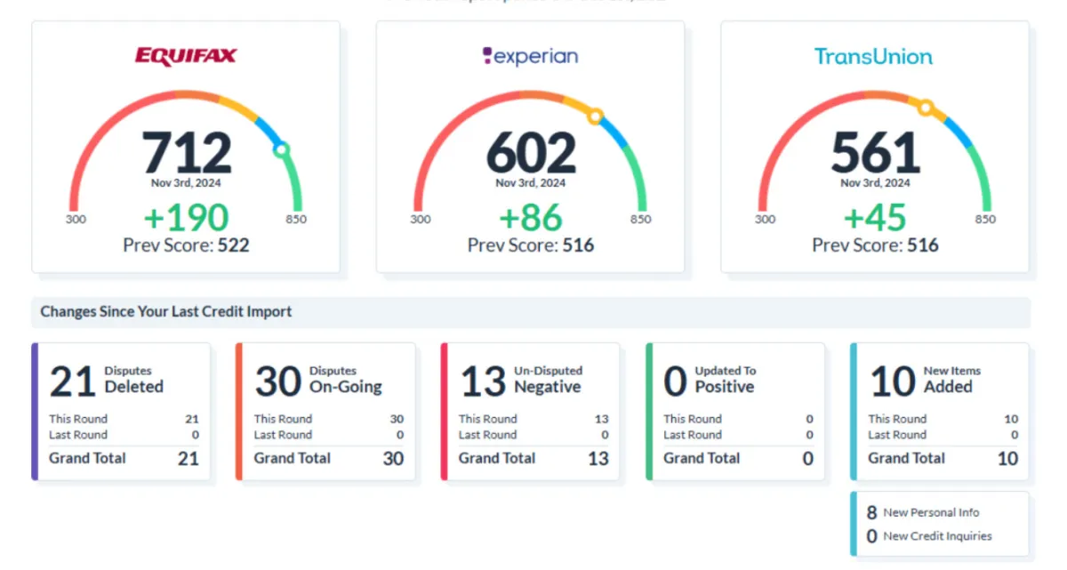The width and height of the screenshot is (1067, 570).
Task: Click 'Last Round' row in Disputes Deleted card
Action: pyautogui.click(x=124, y=435)
